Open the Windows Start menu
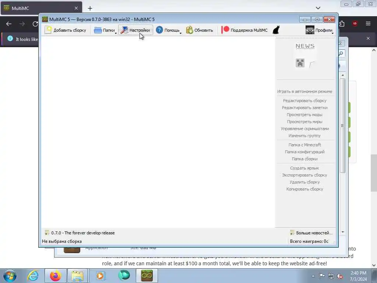Image resolution: width=377 pixels, height=283 pixels. pyautogui.click(x=10, y=276)
